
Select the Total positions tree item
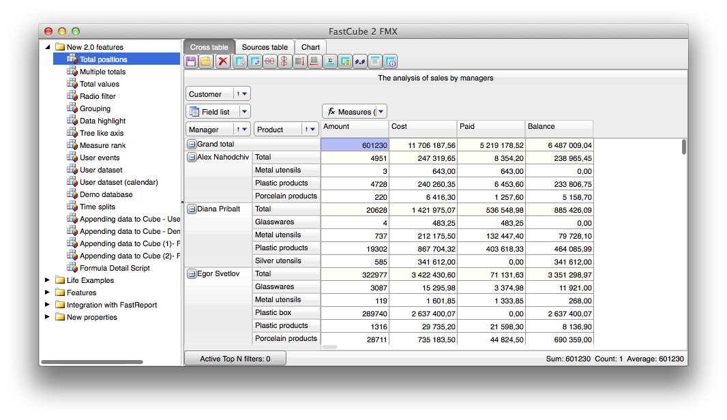117,59
